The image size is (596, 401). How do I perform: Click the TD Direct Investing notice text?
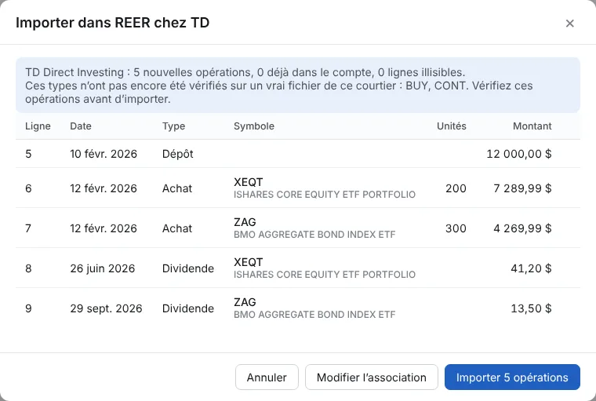pyautogui.click(x=279, y=86)
